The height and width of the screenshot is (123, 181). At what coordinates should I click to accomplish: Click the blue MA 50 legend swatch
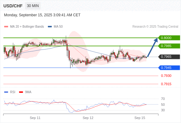click(50, 27)
